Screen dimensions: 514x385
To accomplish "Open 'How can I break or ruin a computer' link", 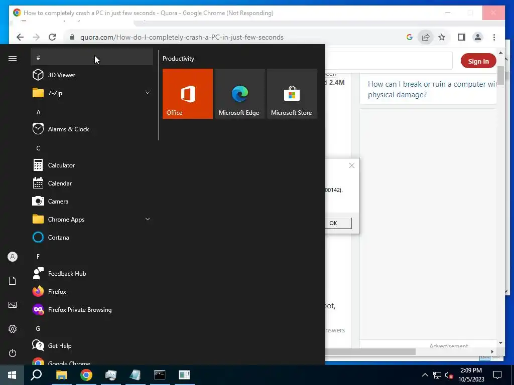I will (x=432, y=89).
